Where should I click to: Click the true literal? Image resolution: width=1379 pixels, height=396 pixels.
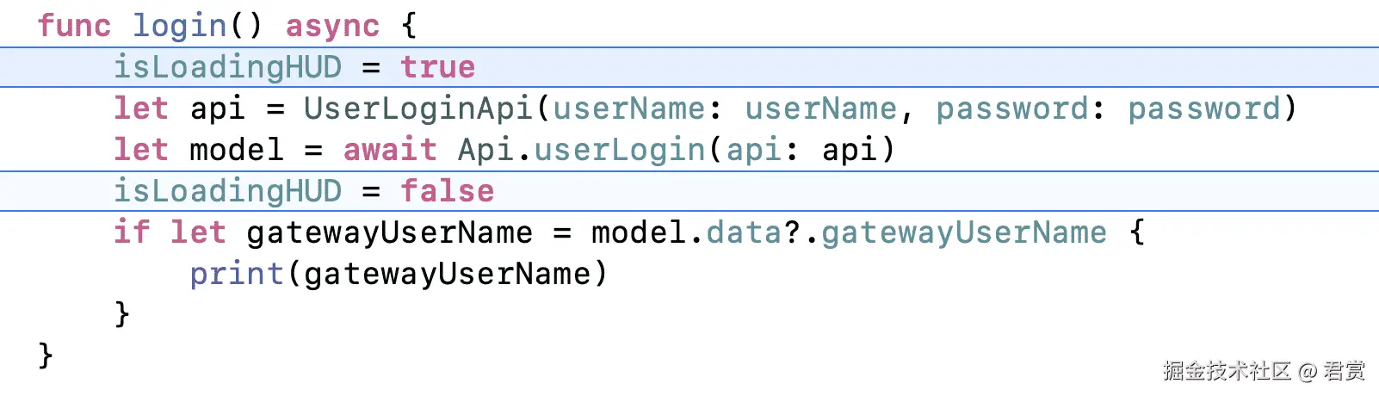(x=438, y=67)
